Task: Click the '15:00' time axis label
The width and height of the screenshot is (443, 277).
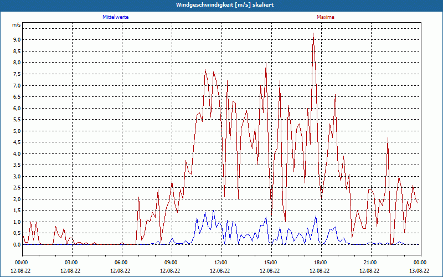Action: pos(271,263)
